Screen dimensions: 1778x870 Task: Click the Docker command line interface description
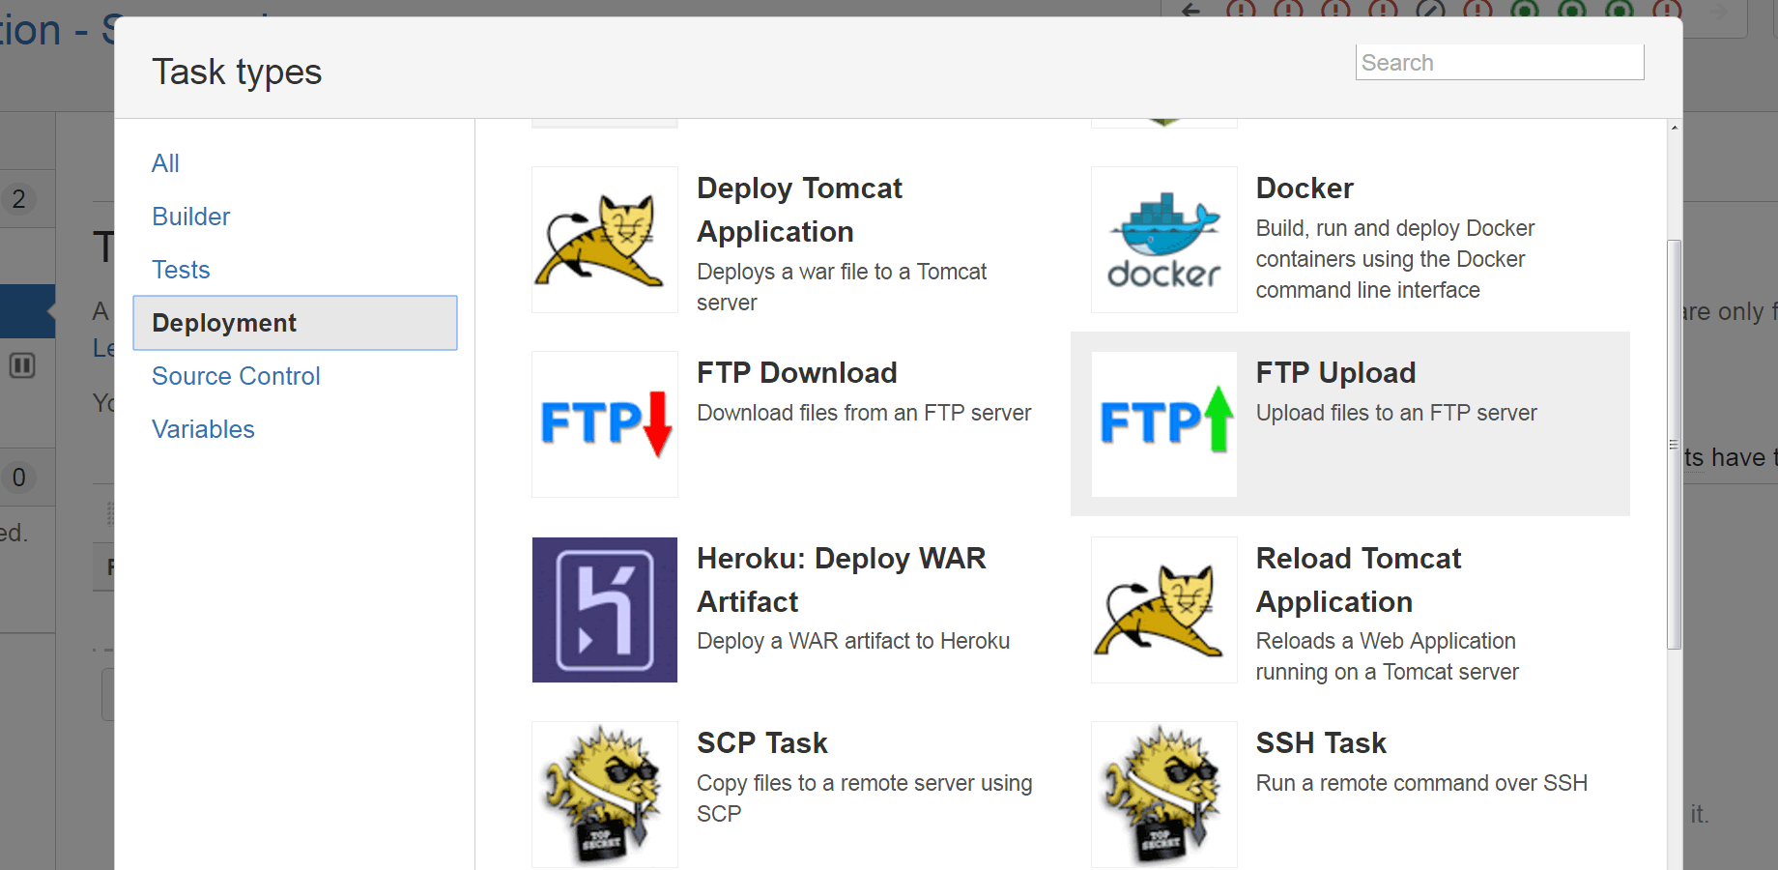coord(1395,259)
